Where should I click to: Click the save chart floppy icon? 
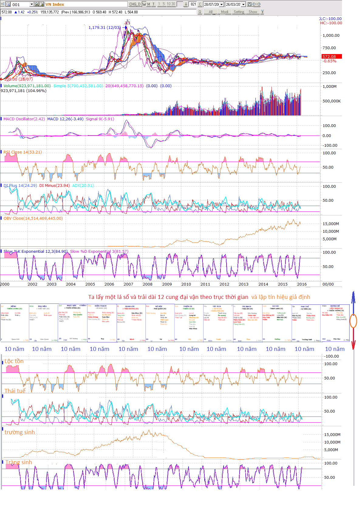(250, 4)
